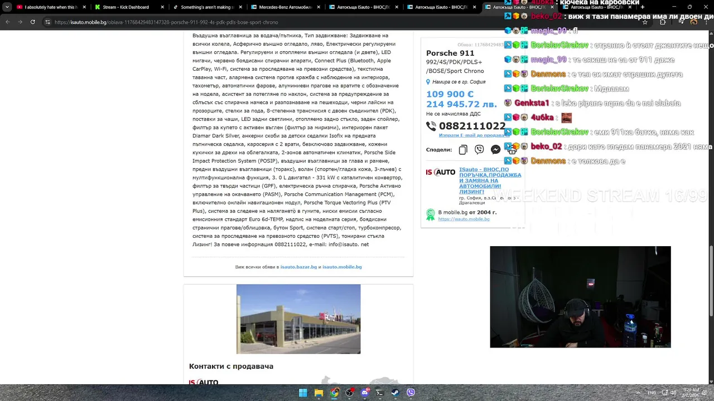Open a new browser tab
The image size is (714, 401).
pos(643,7)
